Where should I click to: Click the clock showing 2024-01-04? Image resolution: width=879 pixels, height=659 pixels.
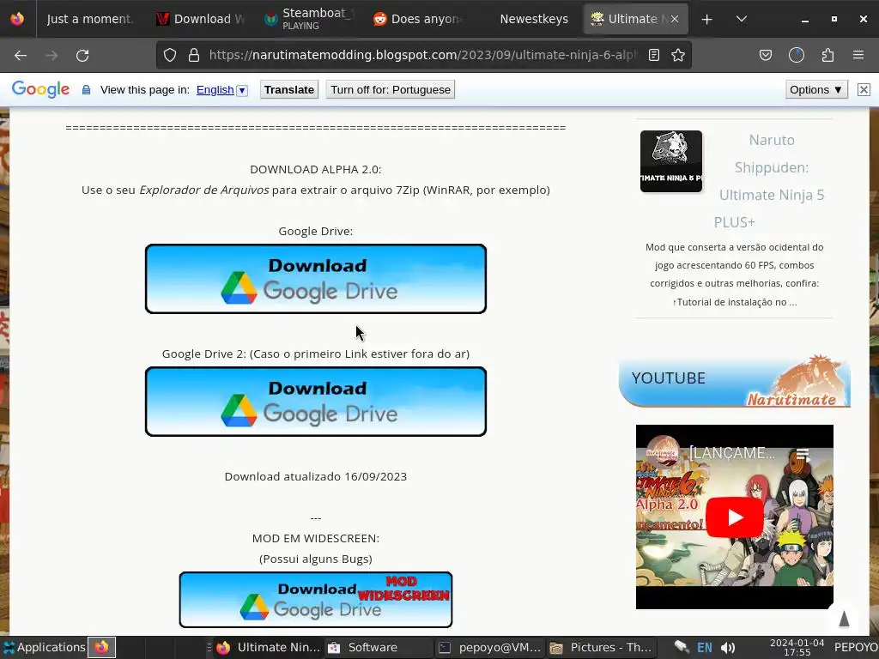797,647
